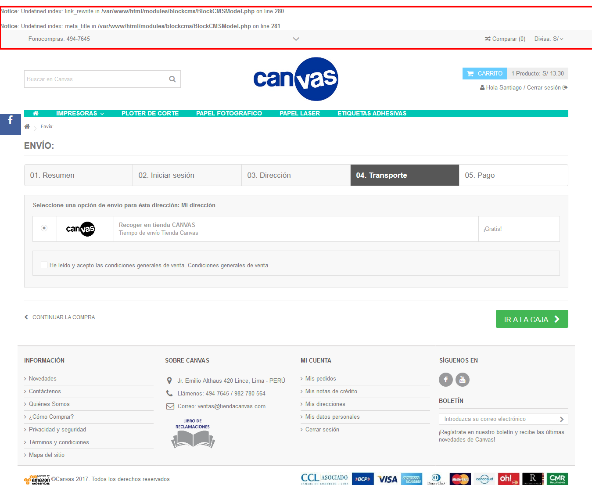Click the BCP payment logo
The image size is (592, 485).
(363, 479)
